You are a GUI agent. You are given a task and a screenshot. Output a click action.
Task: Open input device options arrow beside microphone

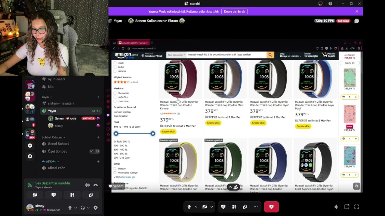coord(75,208)
